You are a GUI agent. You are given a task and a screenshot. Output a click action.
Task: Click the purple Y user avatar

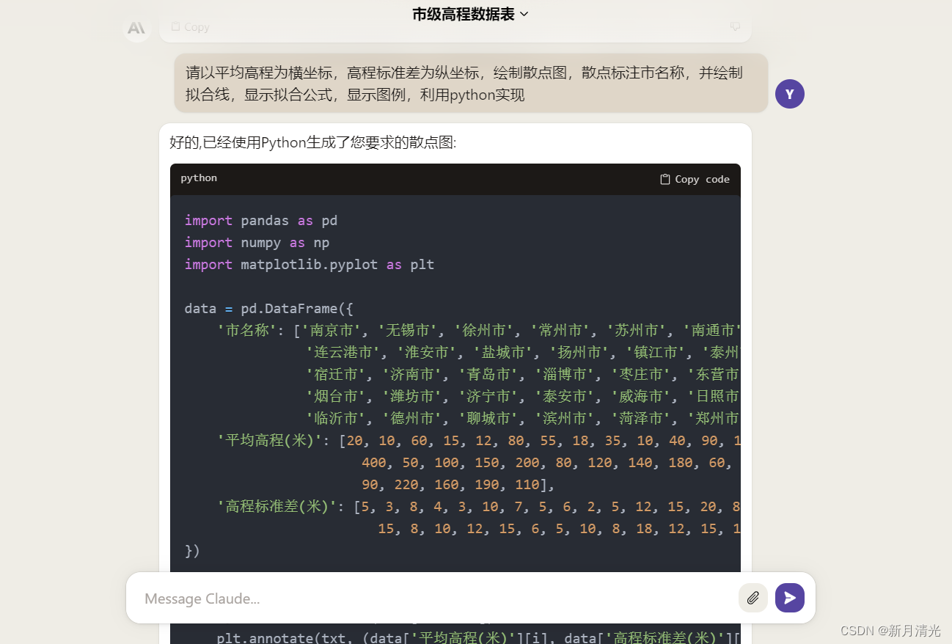[789, 94]
